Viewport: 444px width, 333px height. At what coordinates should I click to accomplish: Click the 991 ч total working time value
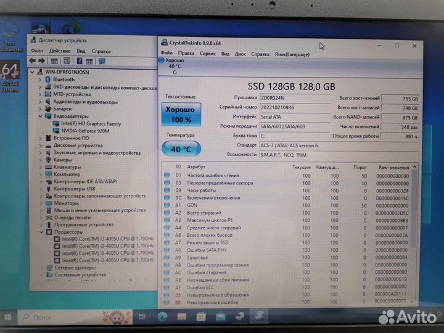[x=399, y=136]
